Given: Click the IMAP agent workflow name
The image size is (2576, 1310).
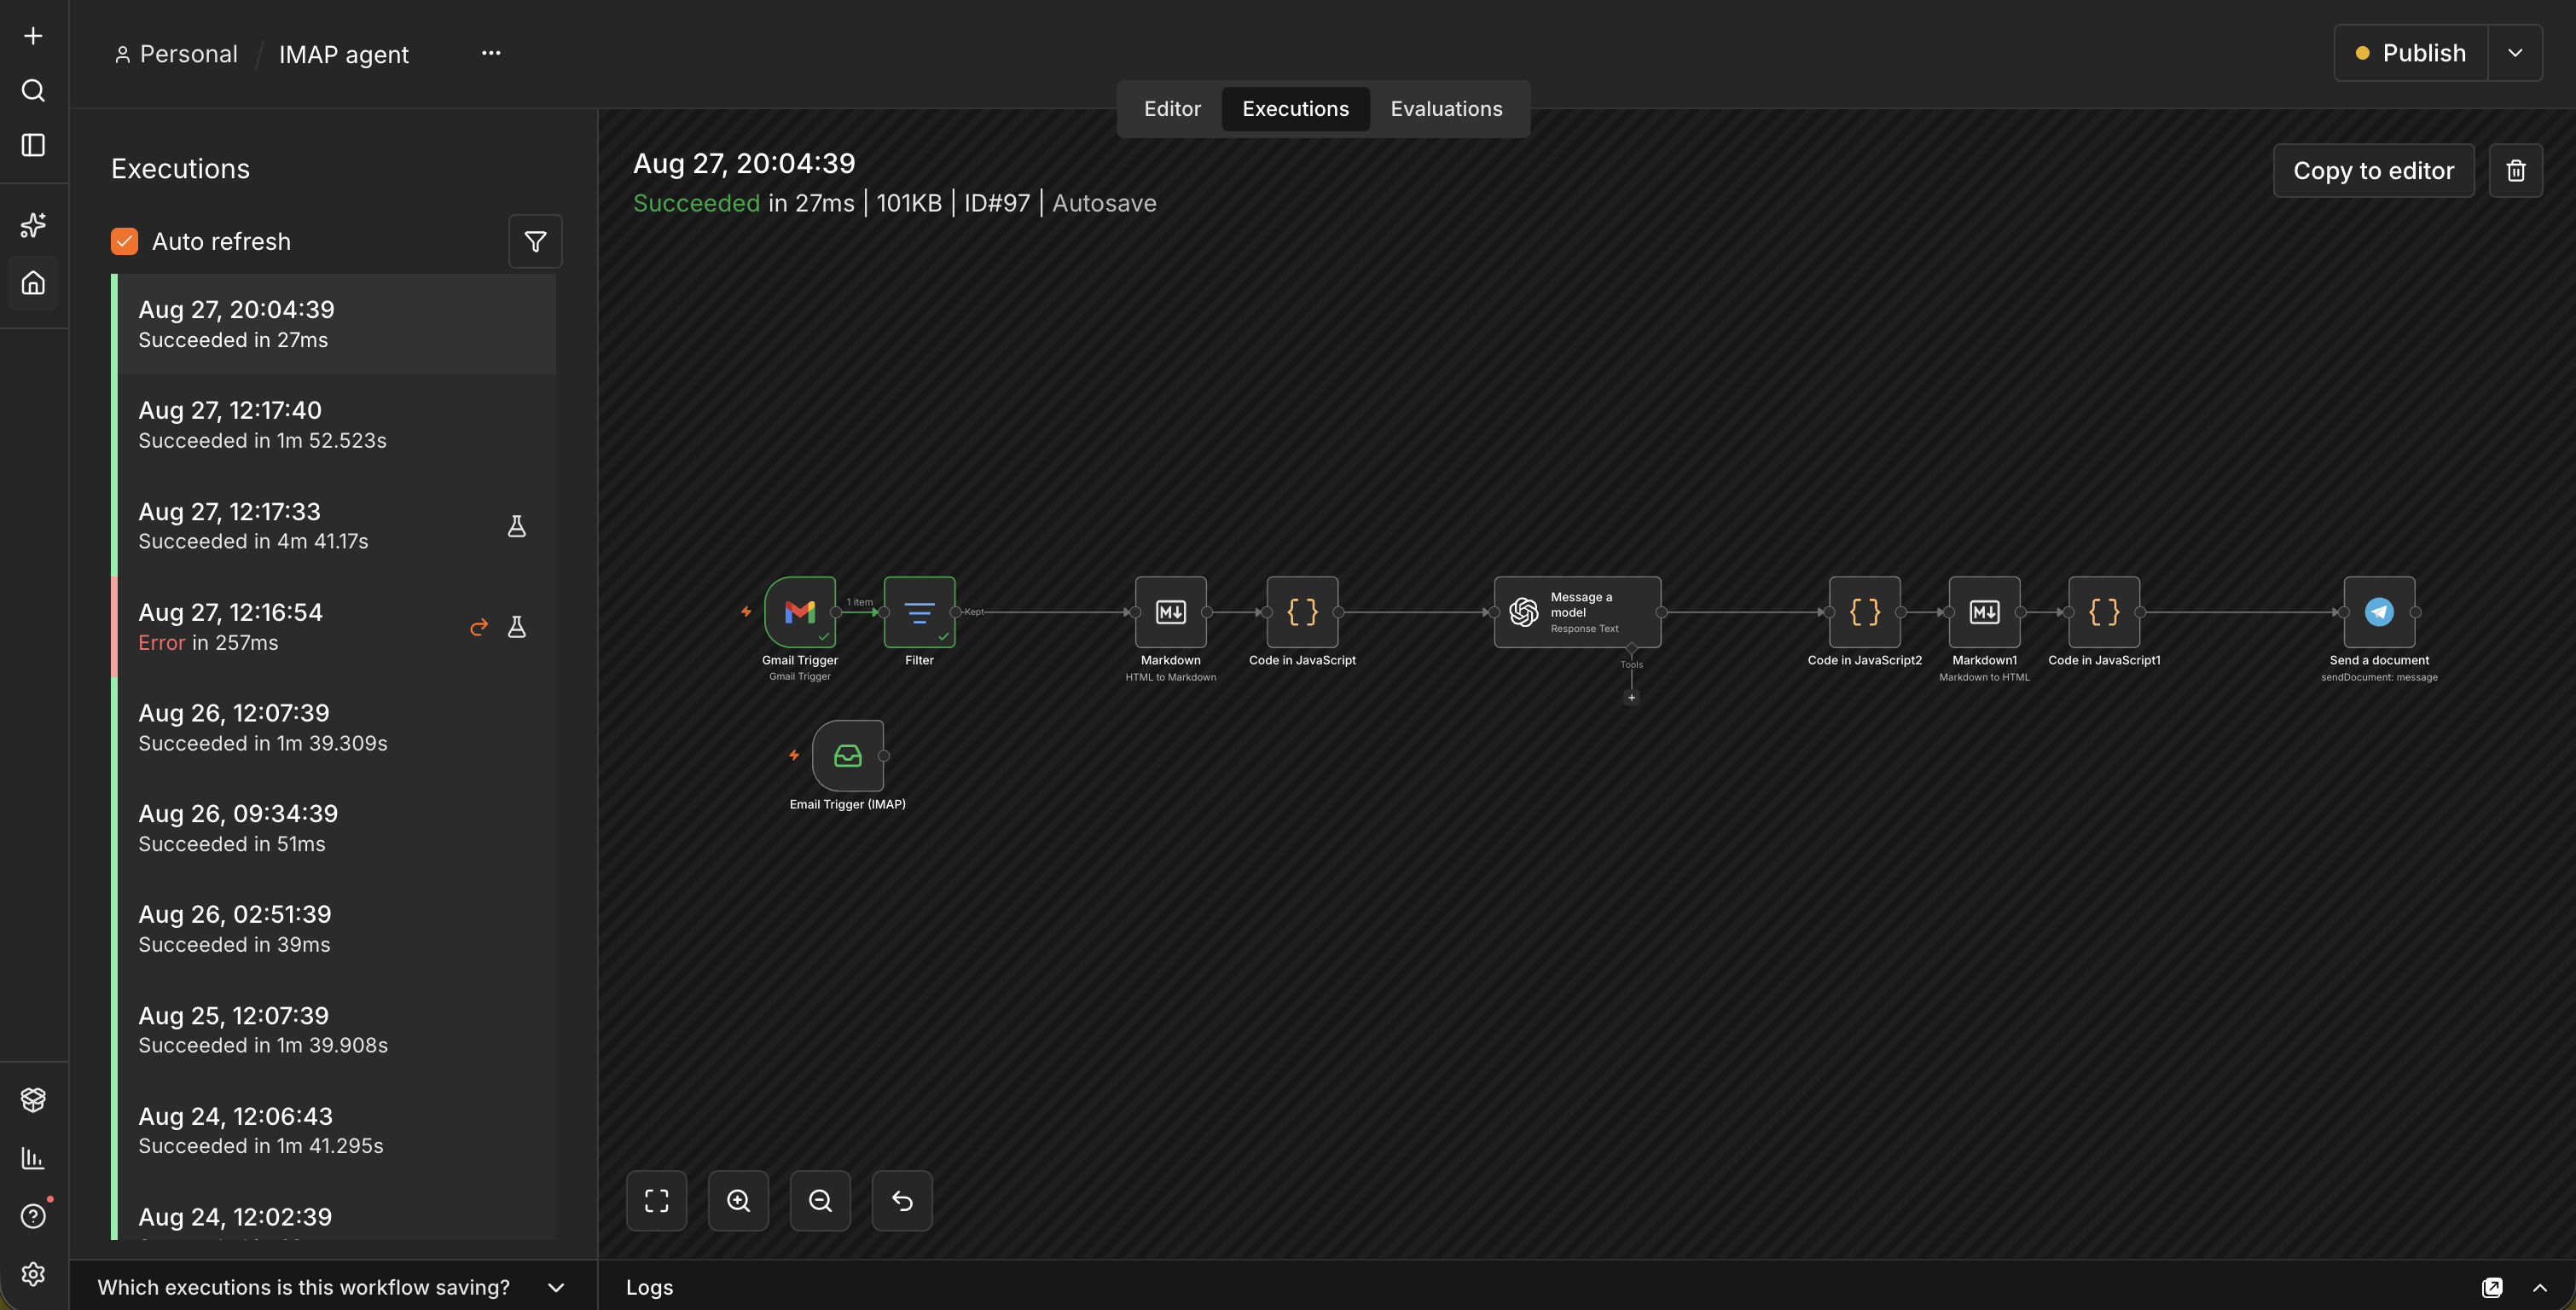Looking at the screenshot, I should click(343, 54).
